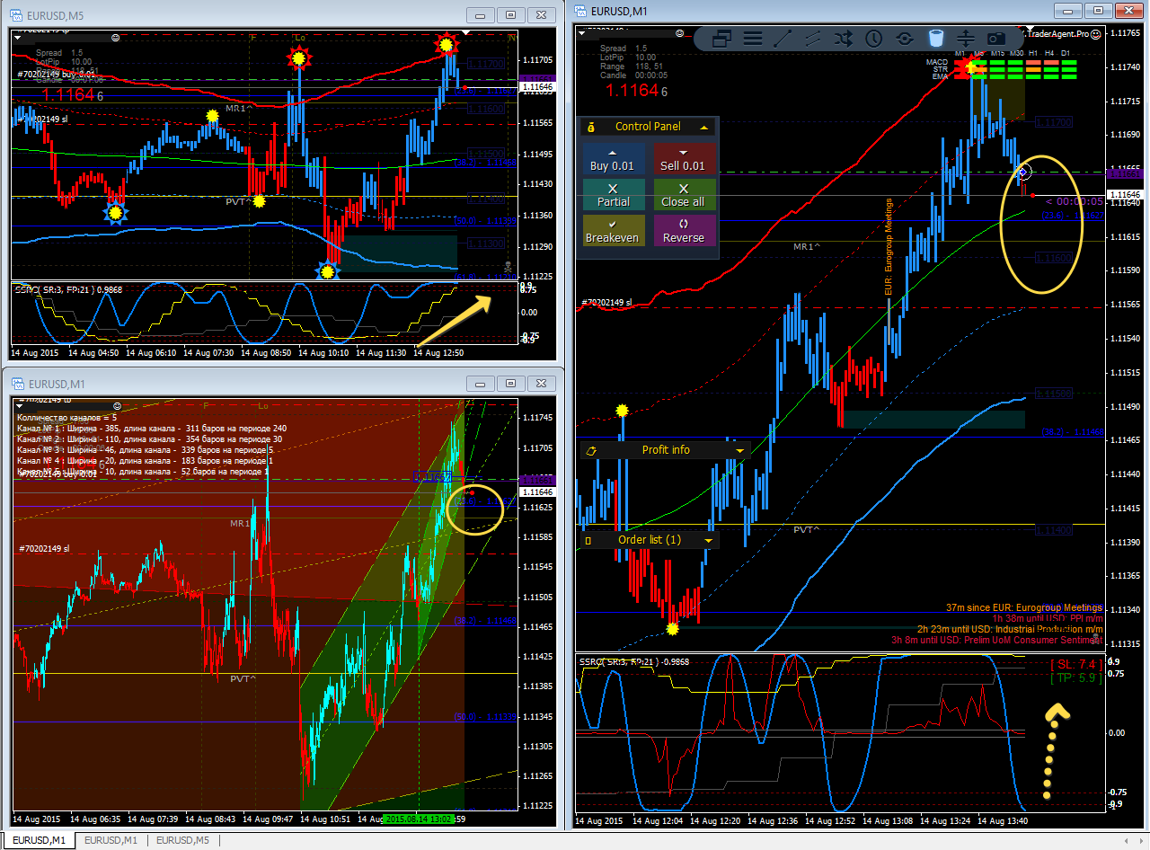Click the icon left of Profit info

pyautogui.click(x=591, y=449)
